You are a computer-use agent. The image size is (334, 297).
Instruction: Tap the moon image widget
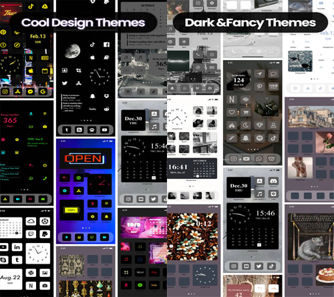72,51
